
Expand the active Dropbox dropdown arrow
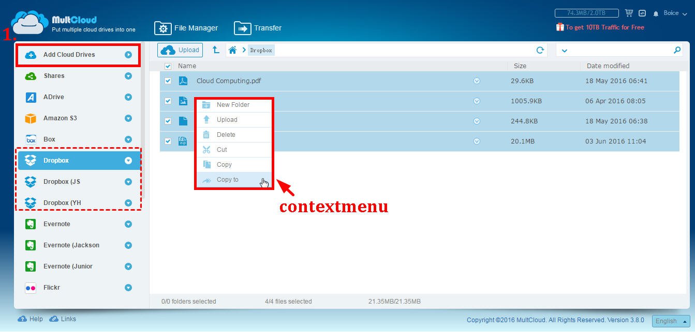point(128,161)
